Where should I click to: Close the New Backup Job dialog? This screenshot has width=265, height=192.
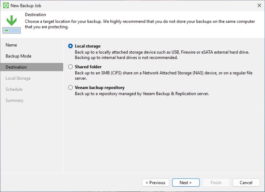pyautogui.click(x=259, y=5)
